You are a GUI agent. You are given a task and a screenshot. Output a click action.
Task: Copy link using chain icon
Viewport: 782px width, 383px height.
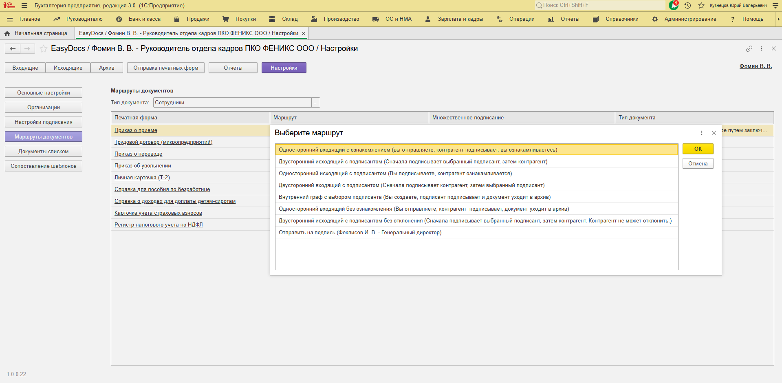coord(749,48)
